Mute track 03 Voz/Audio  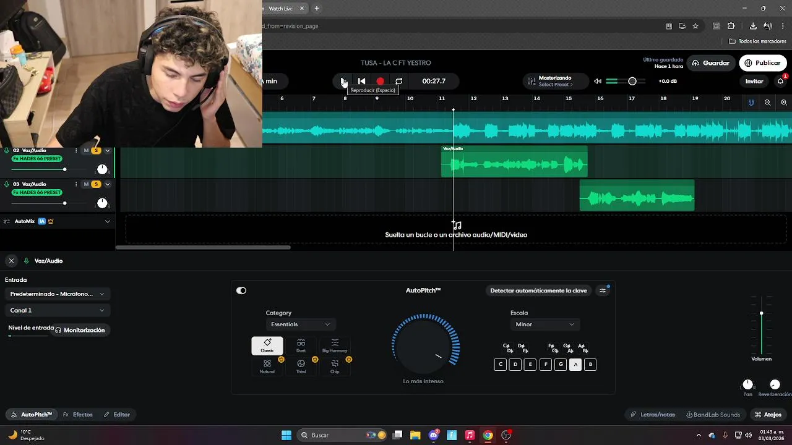[x=86, y=184]
